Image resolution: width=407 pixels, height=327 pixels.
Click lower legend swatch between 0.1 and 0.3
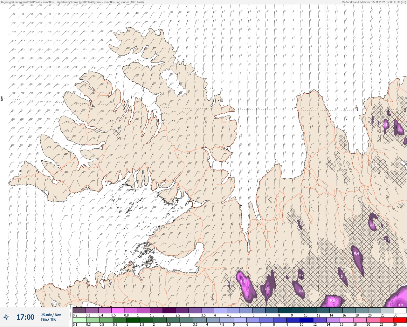pyautogui.click(x=79, y=320)
